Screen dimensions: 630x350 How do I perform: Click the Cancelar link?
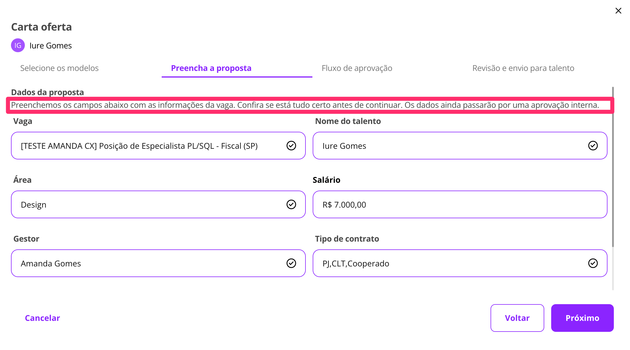click(x=42, y=318)
